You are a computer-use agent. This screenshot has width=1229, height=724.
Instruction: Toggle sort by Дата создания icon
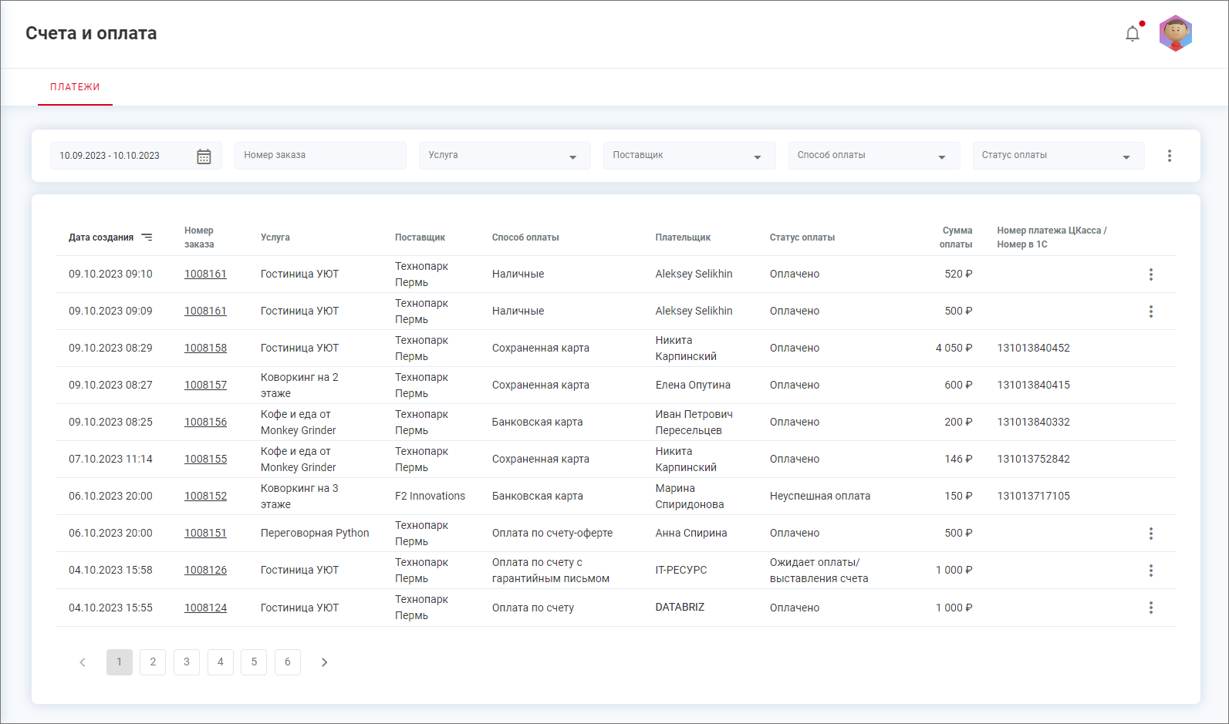[x=147, y=237]
